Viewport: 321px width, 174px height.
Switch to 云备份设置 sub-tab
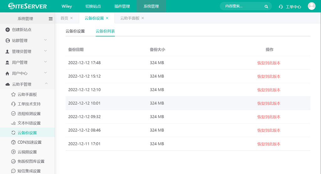[x=75, y=31]
